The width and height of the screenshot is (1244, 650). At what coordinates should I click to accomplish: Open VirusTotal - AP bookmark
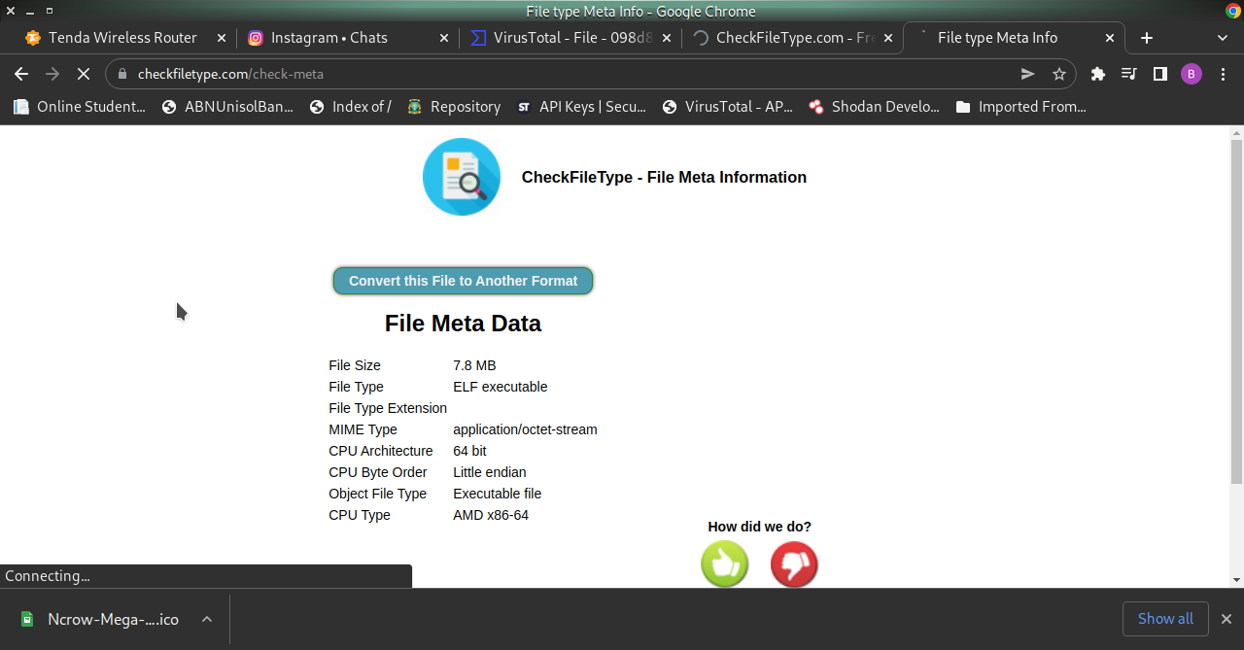(x=728, y=107)
